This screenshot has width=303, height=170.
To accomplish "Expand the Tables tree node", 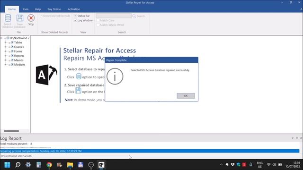I will 5,42.
